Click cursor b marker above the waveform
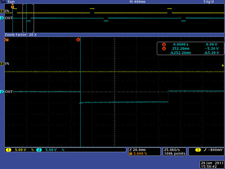Image resolution: width=225 pixels, height=169 pixels. click(x=78, y=40)
